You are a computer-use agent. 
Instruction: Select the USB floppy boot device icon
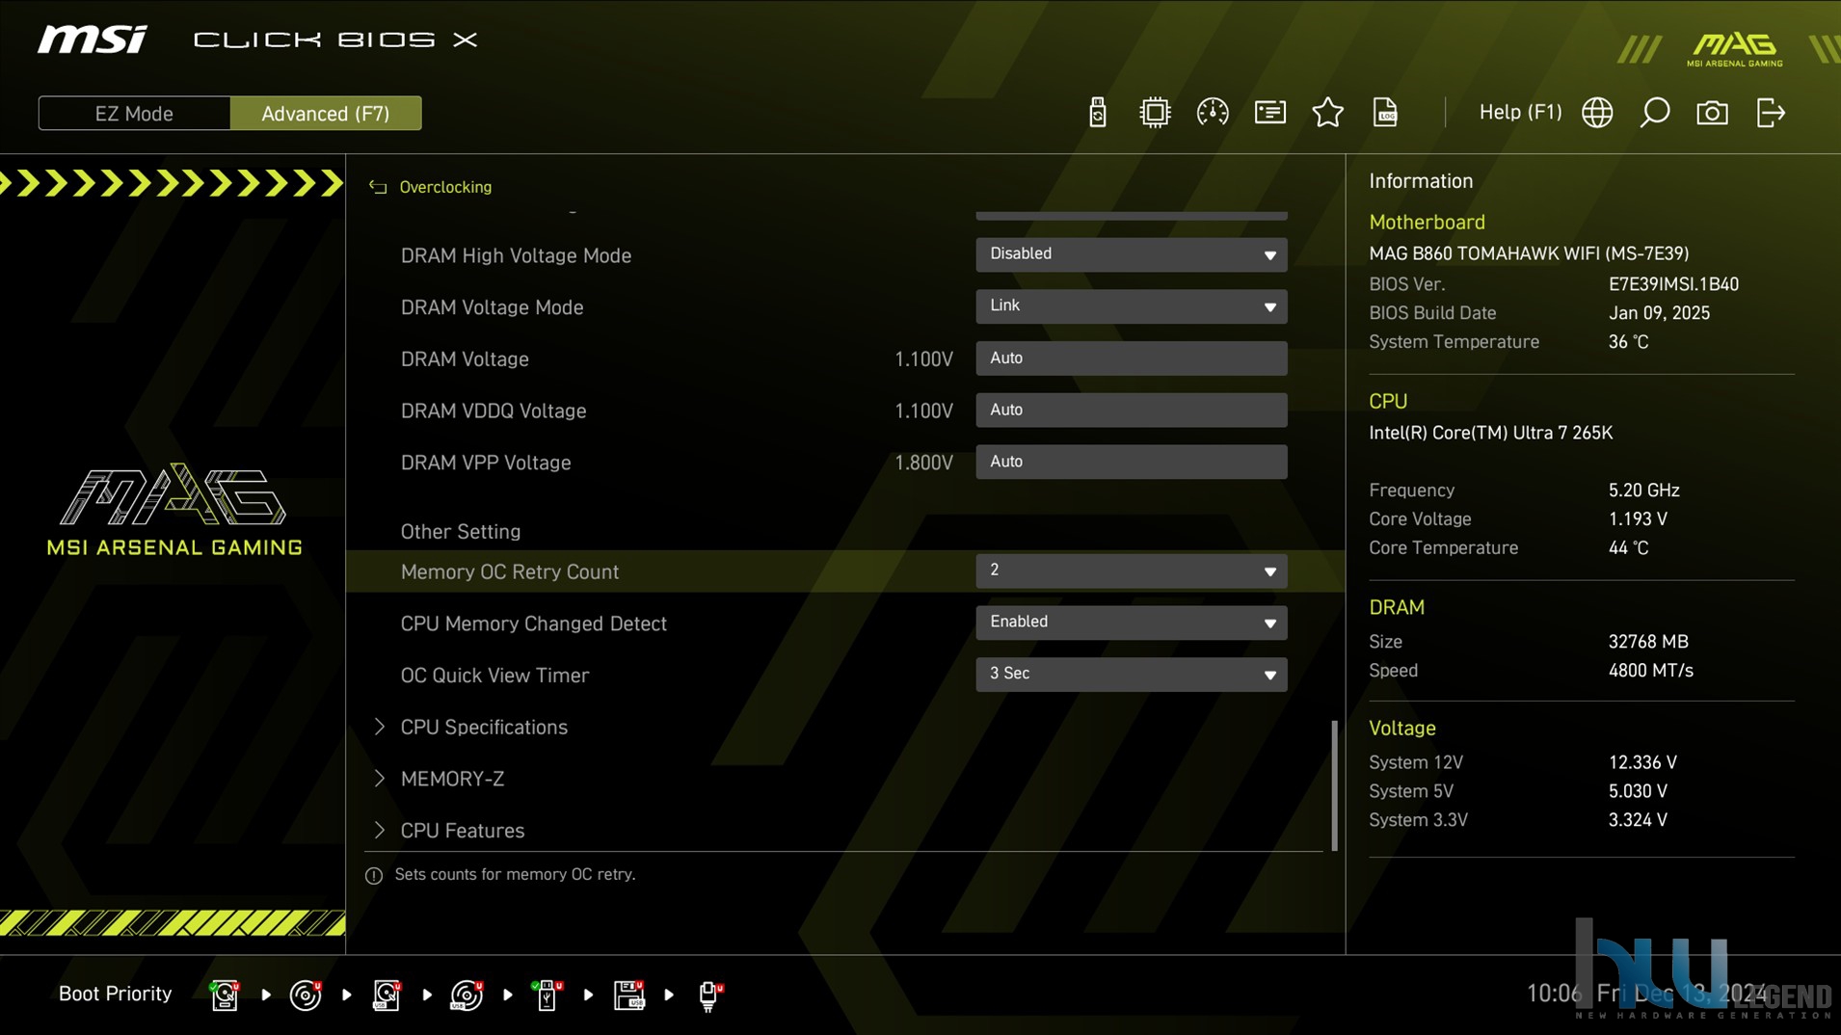pos(628,995)
